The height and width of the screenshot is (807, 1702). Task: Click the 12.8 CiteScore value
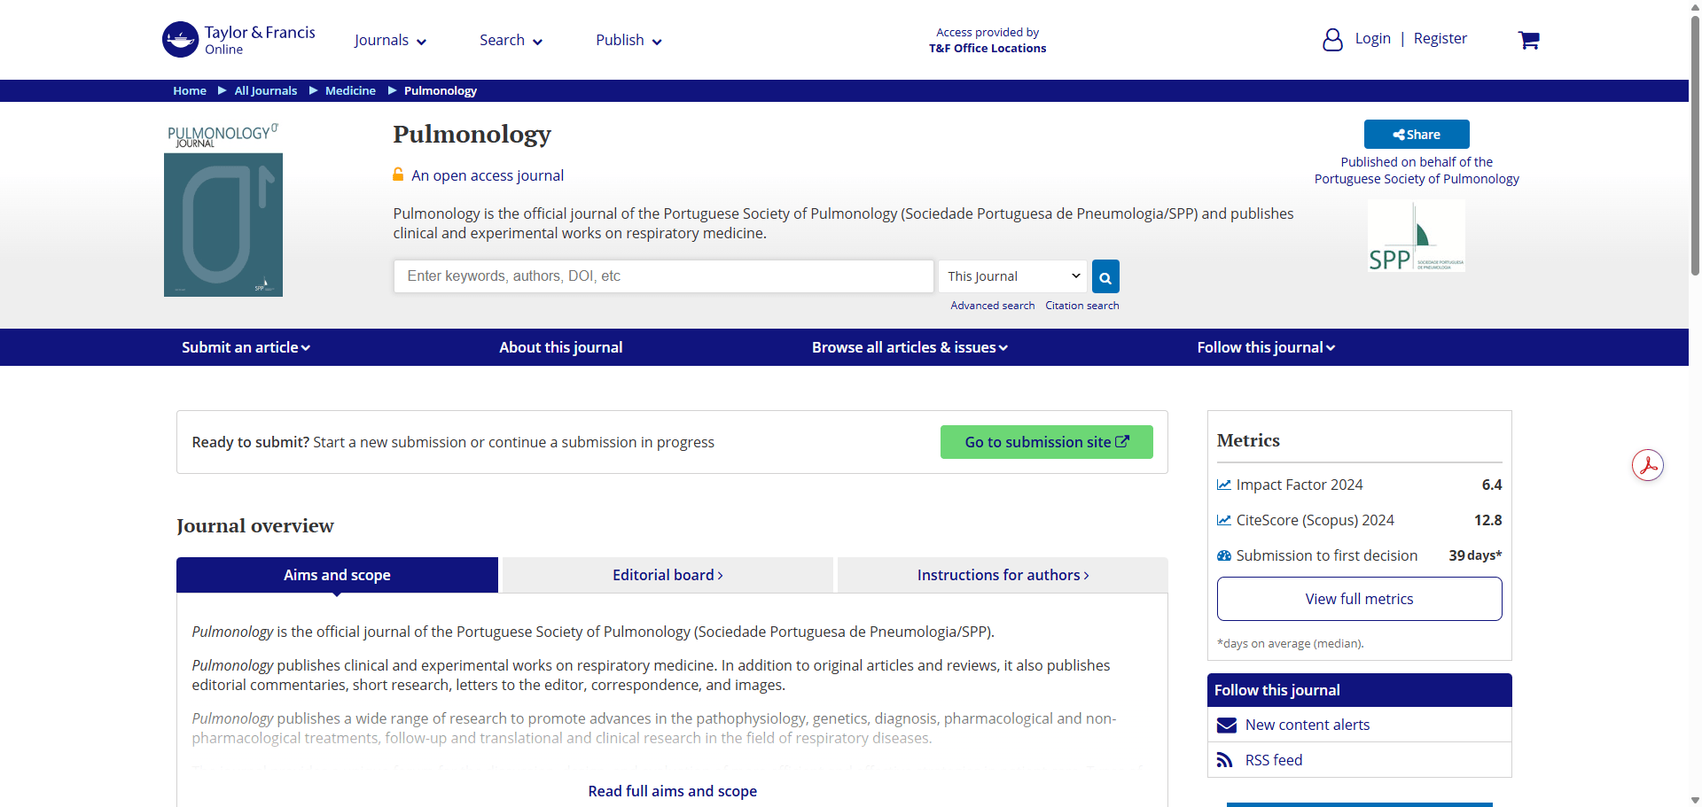pos(1488,520)
